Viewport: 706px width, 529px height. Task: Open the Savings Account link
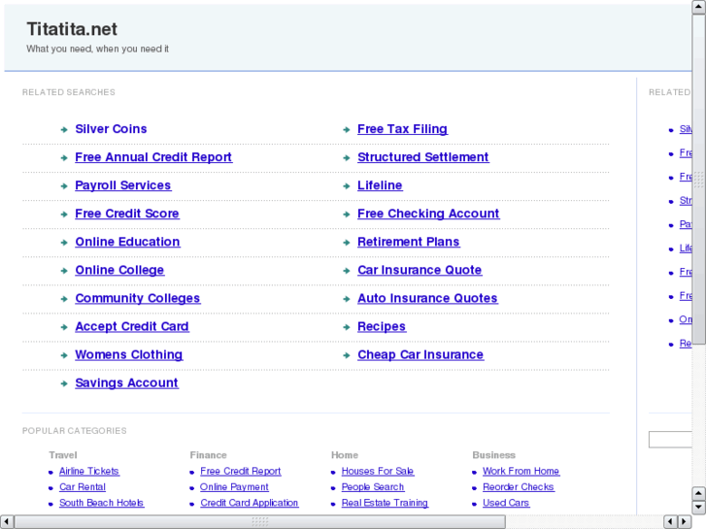126,382
